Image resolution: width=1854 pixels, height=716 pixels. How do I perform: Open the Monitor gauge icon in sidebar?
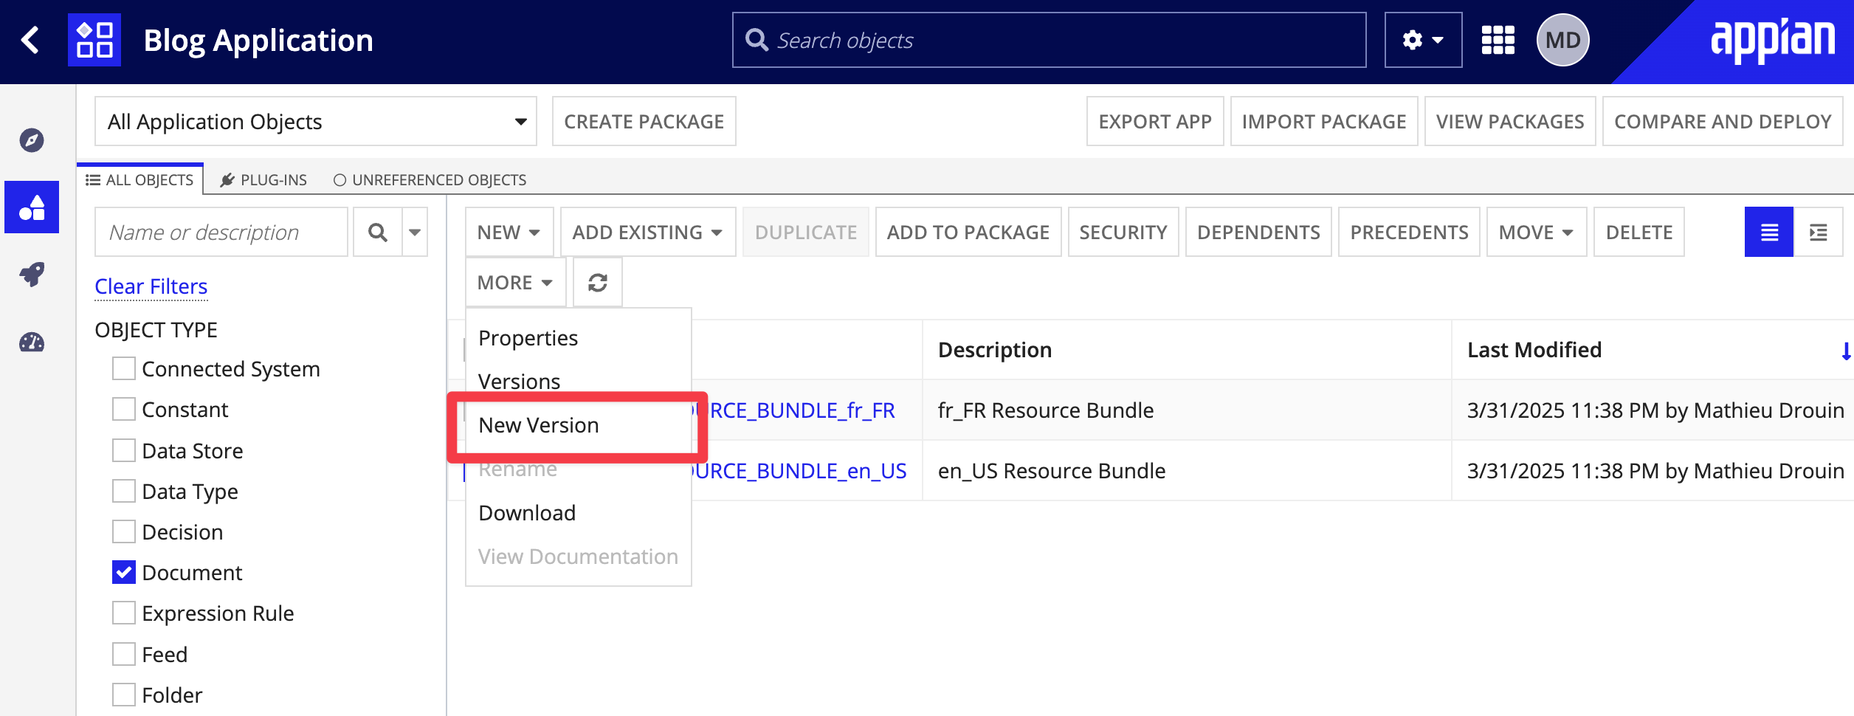tap(32, 342)
